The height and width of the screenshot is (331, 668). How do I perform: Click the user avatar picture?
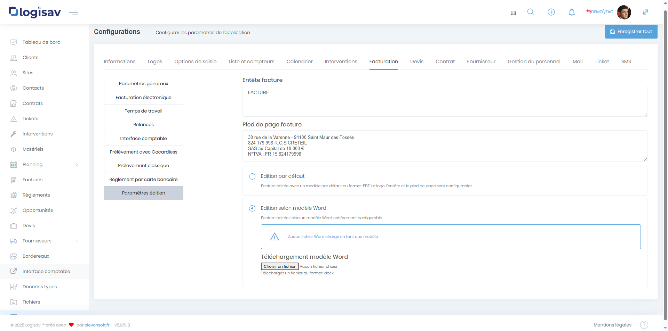tap(624, 12)
